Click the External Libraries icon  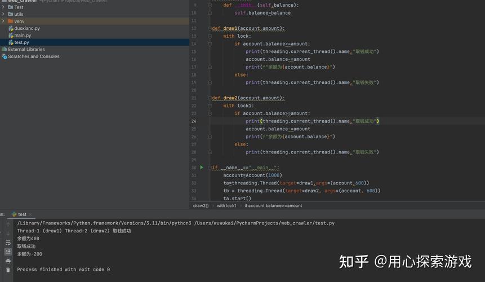click(4, 49)
